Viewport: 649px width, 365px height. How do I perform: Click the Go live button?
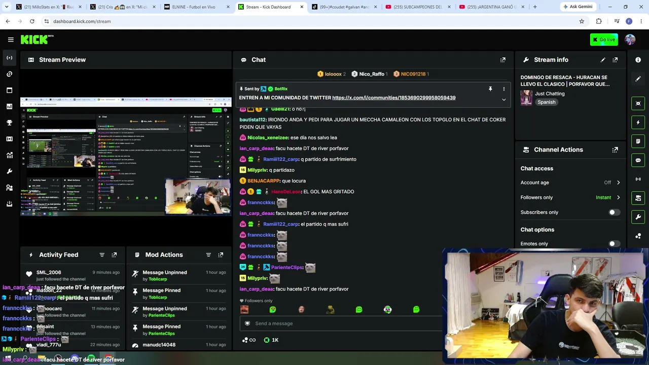[x=604, y=40]
